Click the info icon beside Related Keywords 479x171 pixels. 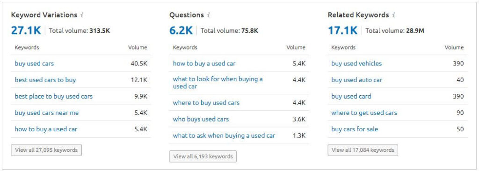[x=394, y=15]
